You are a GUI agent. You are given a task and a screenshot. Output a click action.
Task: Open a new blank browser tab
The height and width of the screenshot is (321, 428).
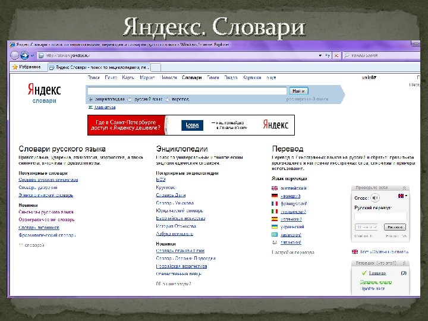tap(156, 67)
